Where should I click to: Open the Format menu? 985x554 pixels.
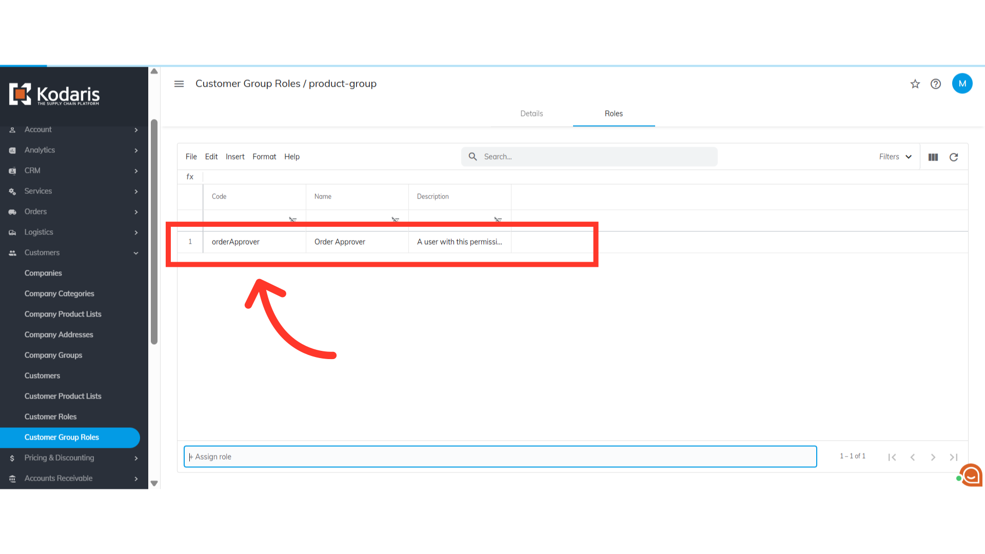(x=264, y=156)
